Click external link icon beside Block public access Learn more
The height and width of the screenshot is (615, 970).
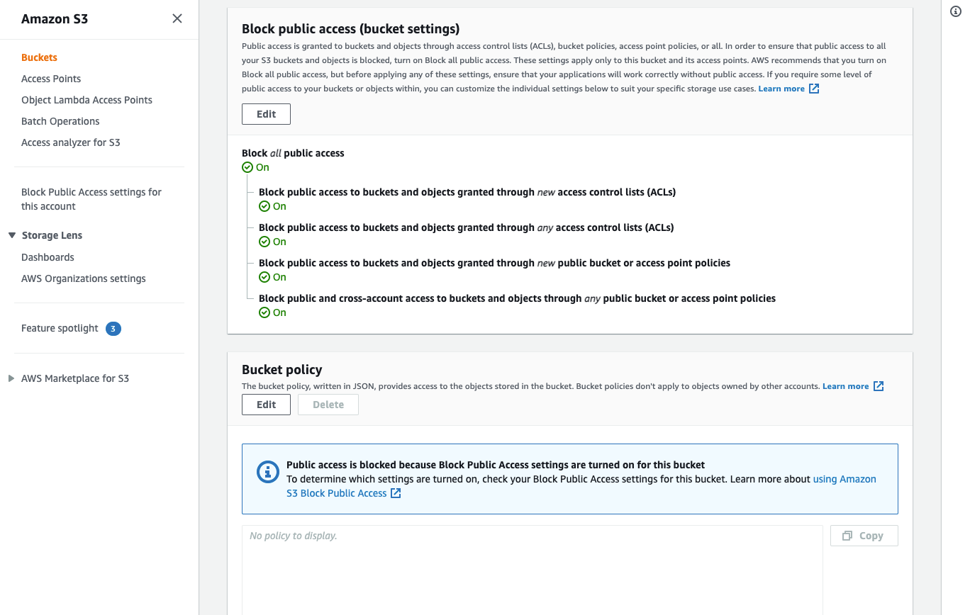click(x=814, y=89)
